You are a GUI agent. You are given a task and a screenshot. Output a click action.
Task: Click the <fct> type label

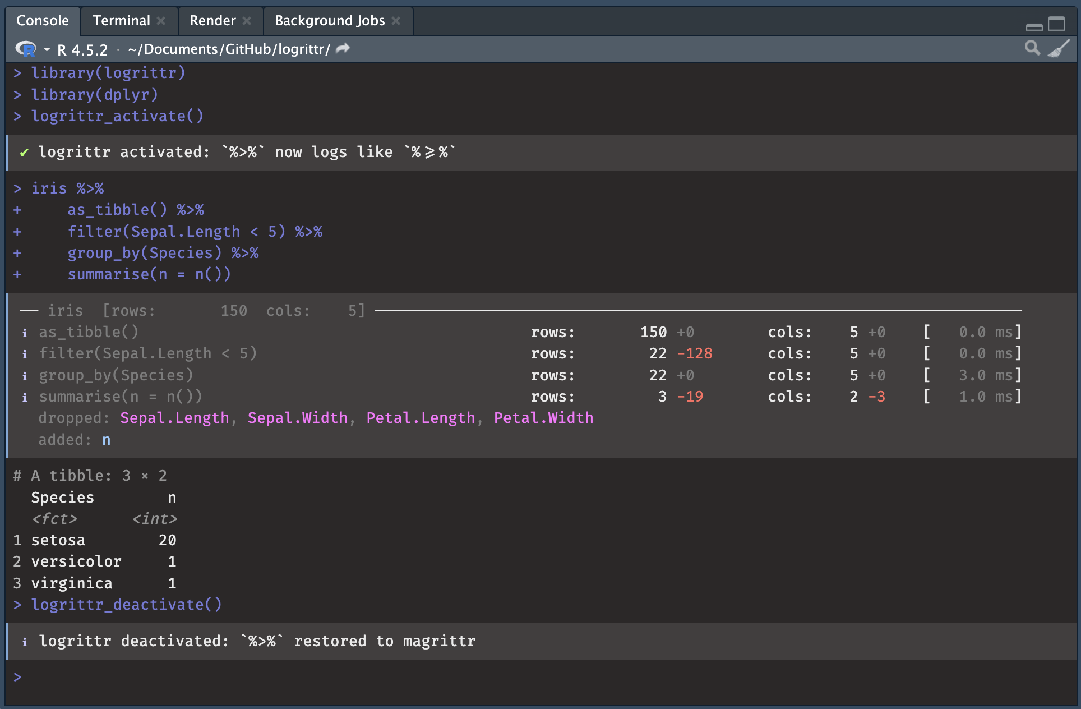coord(54,519)
